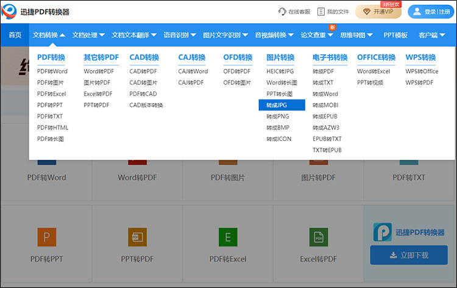Click the 开通VIP diamond button
This screenshot has width=457, height=288.
[378, 12]
